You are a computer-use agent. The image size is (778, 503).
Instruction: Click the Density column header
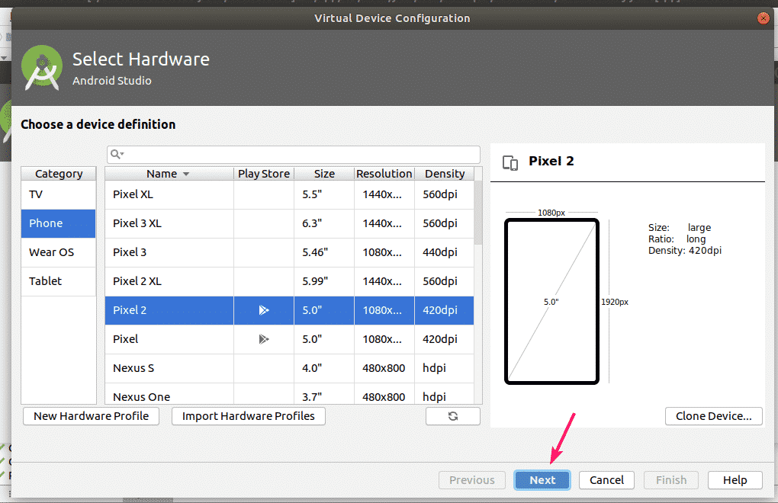pos(445,174)
